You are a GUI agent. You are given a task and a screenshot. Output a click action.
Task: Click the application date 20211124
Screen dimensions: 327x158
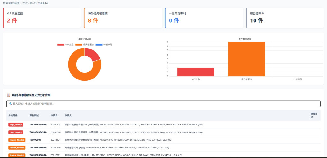pos(56,140)
